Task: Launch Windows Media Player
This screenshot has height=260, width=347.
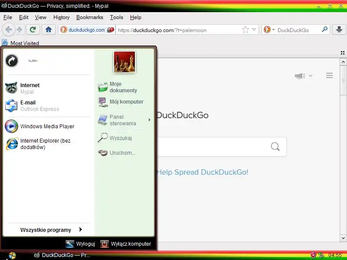Action: click(47, 126)
